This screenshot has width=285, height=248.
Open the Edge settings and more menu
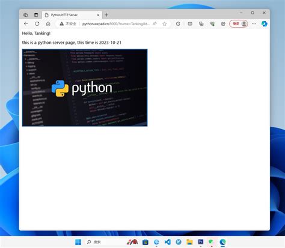254,24
